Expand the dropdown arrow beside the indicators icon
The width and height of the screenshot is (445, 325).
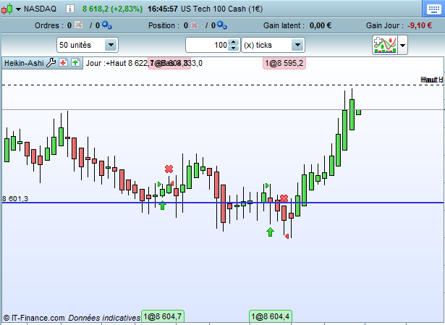tap(403, 45)
